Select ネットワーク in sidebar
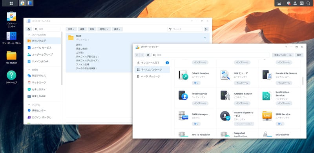This screenshot has width=314, height=153. (x=43, y=82)
